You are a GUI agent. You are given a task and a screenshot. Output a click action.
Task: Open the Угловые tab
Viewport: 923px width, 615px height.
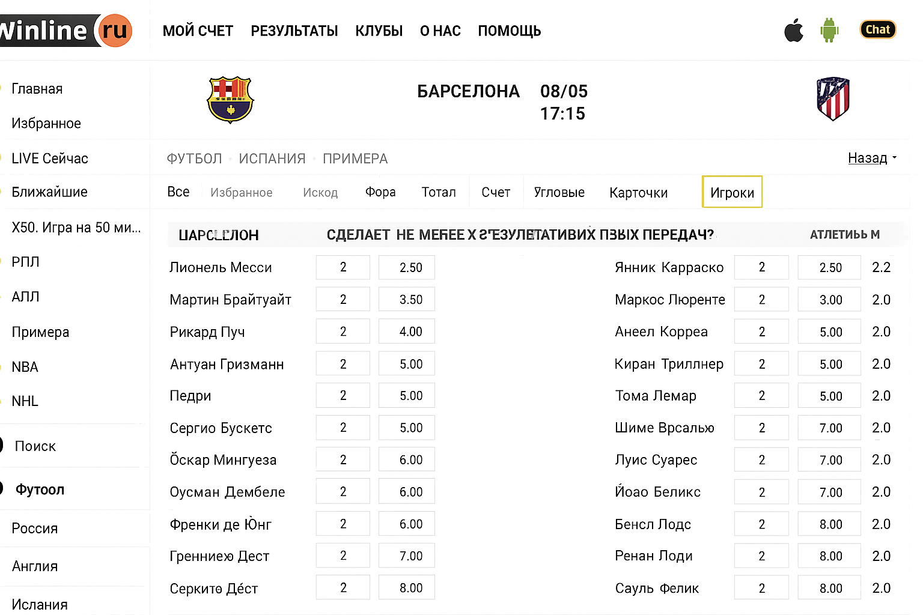tap(559, 192)
